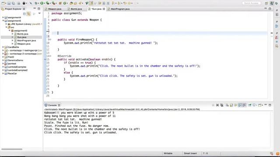Select Gun.java in Project Explorer
This screenshot has width=280, height=157.
[21, 37]
